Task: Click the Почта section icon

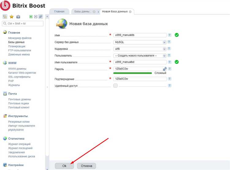Action: coord(5,94)
